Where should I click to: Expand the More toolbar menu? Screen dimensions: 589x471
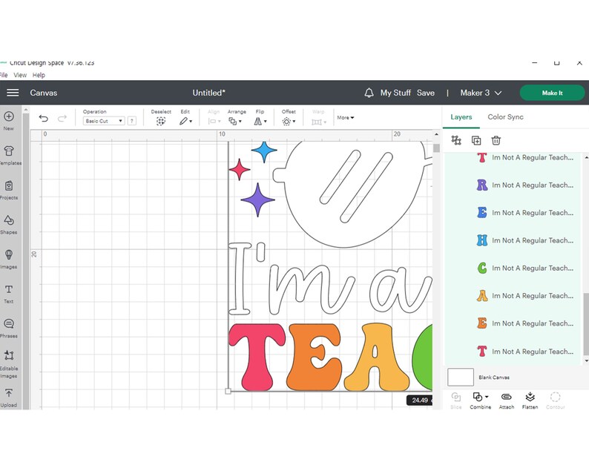[345, 117]
